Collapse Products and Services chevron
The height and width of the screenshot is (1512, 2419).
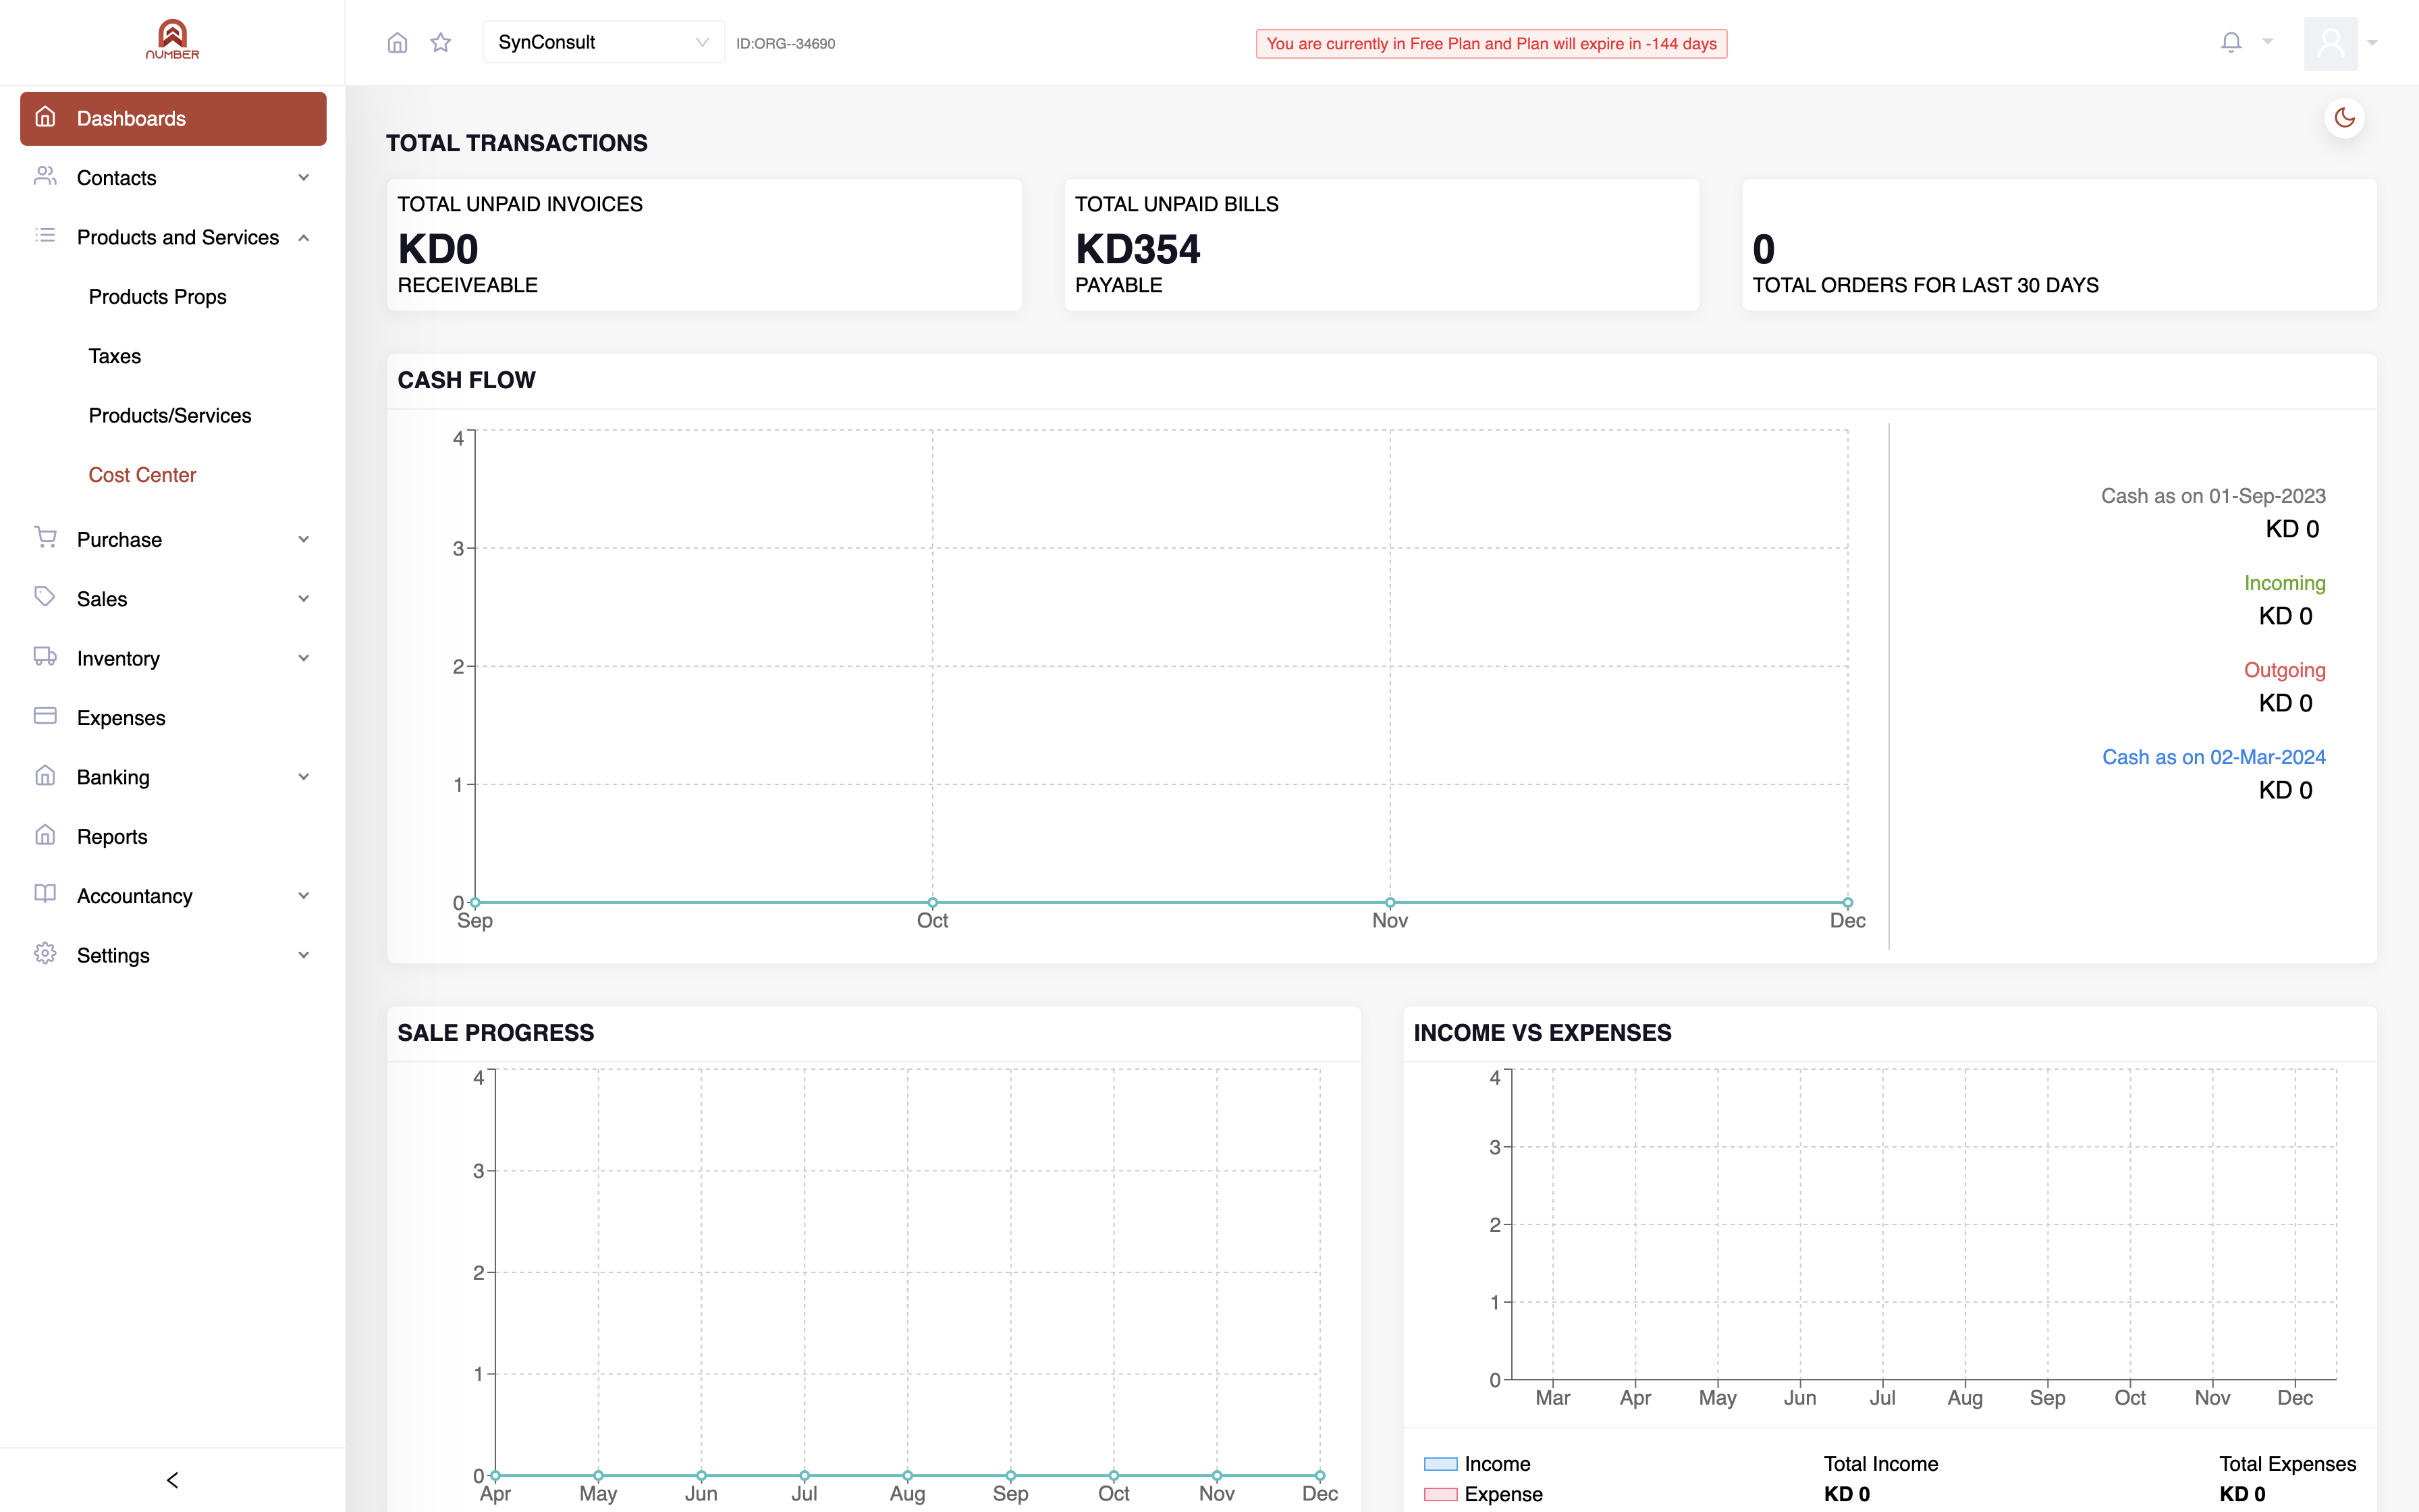[304, 238]
